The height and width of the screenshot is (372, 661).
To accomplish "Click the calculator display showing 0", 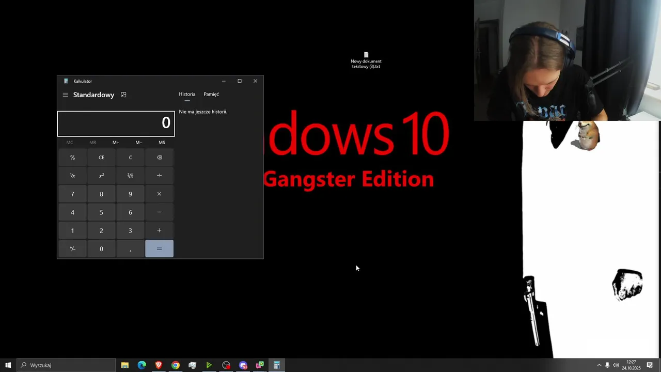I will click(x=116, y=123).
